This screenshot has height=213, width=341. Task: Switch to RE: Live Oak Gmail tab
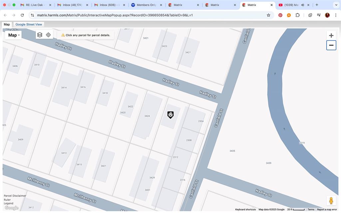36,5
